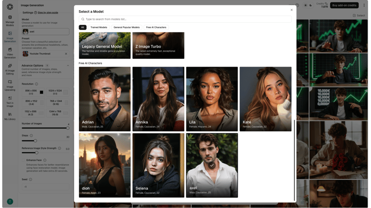Screen dimensions: 371x208
Task: Click the Reference Image Style Strength info icon
Action: [x=59, y=148]
